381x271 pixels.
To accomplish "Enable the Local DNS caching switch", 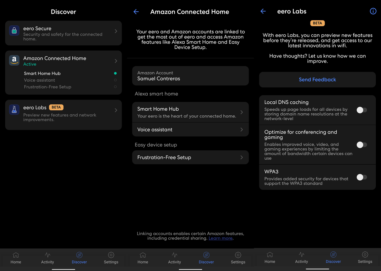I will 362,110.
